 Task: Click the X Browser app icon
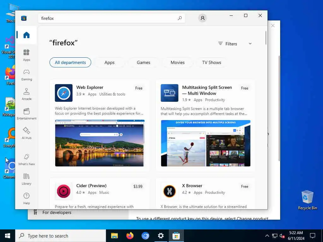click(x=169, y=191)
